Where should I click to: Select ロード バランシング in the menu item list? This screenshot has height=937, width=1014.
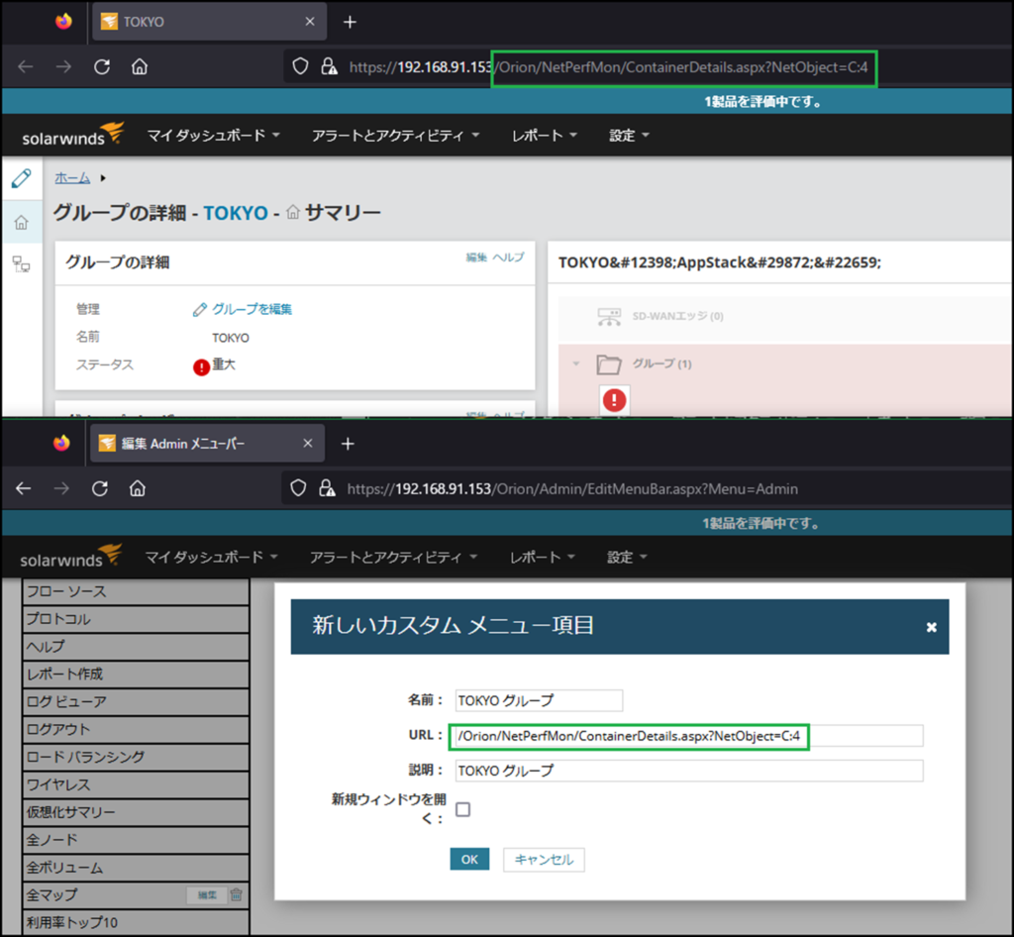coord(136,757)
